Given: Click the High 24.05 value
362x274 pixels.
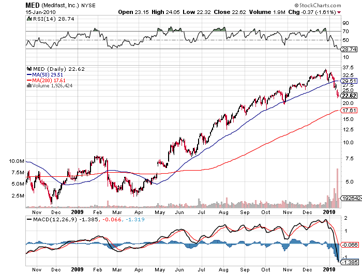Looking at the screenshot, I should pyautogui.click(x=165, y=12).
